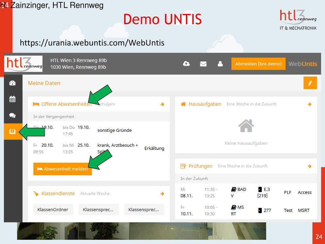
Task: Select the KlassenOrdner duty button
Action: (x=53, y=210)
